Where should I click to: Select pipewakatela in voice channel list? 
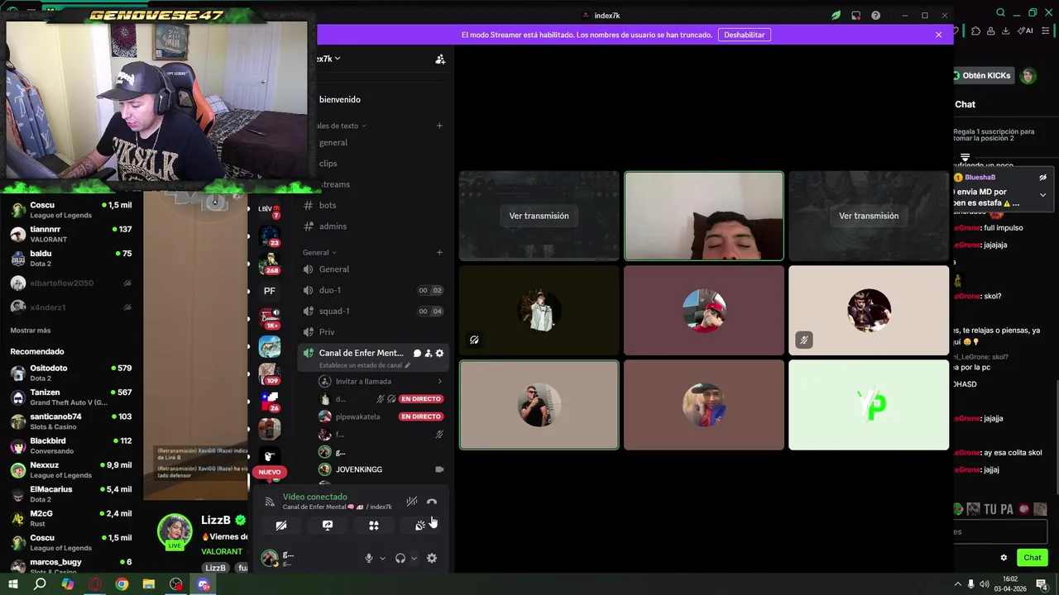coord(381,416)
